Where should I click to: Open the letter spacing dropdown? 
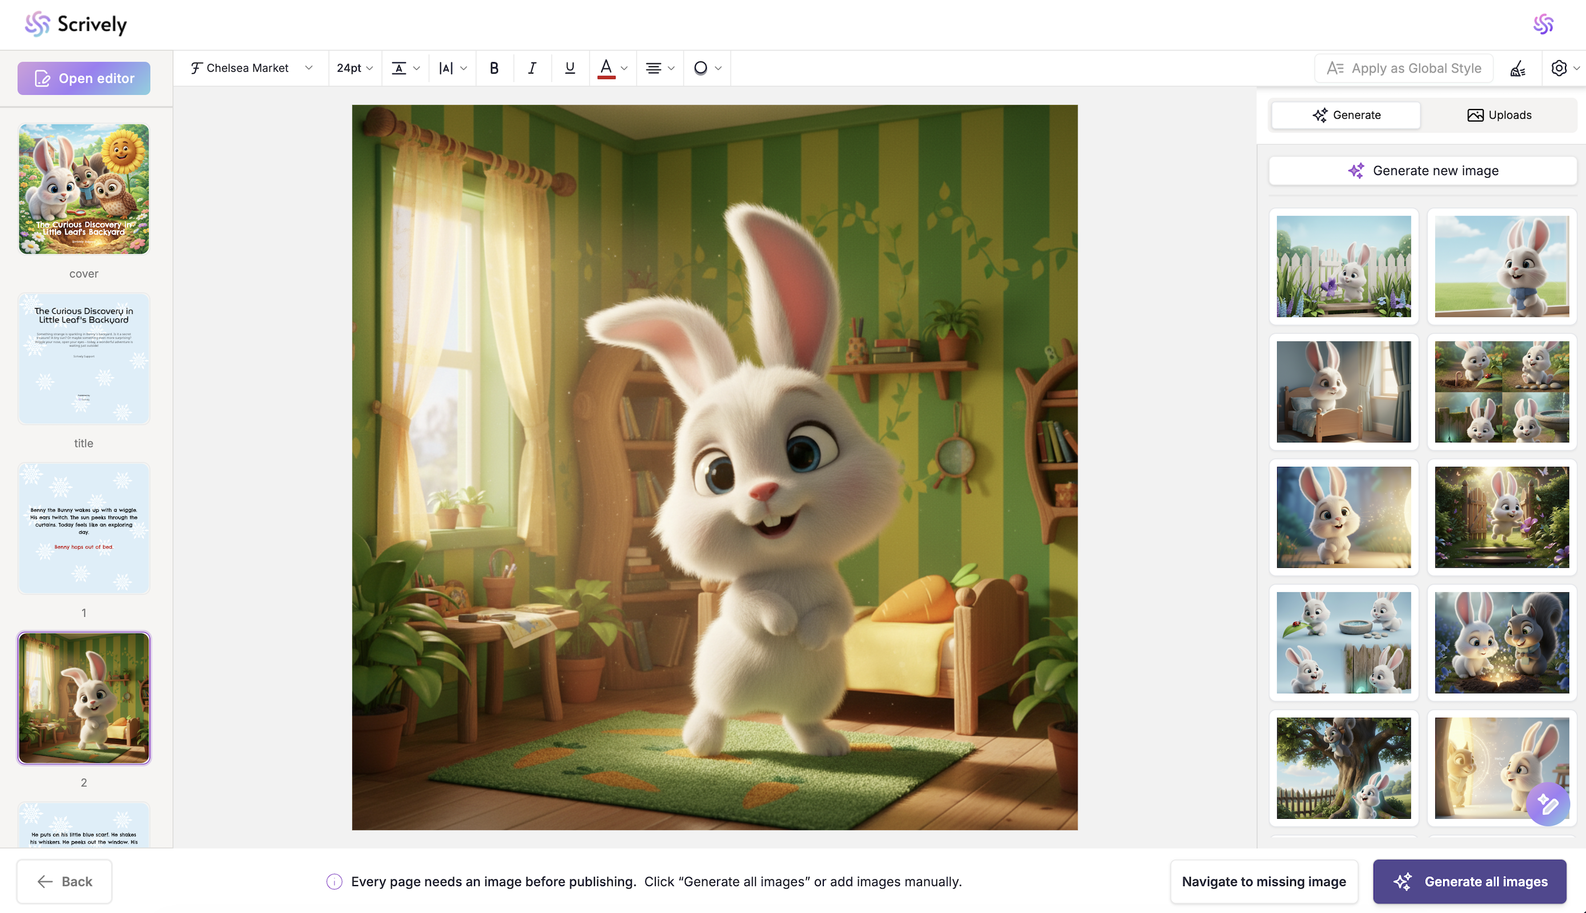pos(452,68)
